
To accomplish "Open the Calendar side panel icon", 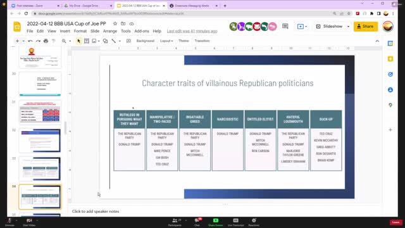I will [x=390, y=44].
